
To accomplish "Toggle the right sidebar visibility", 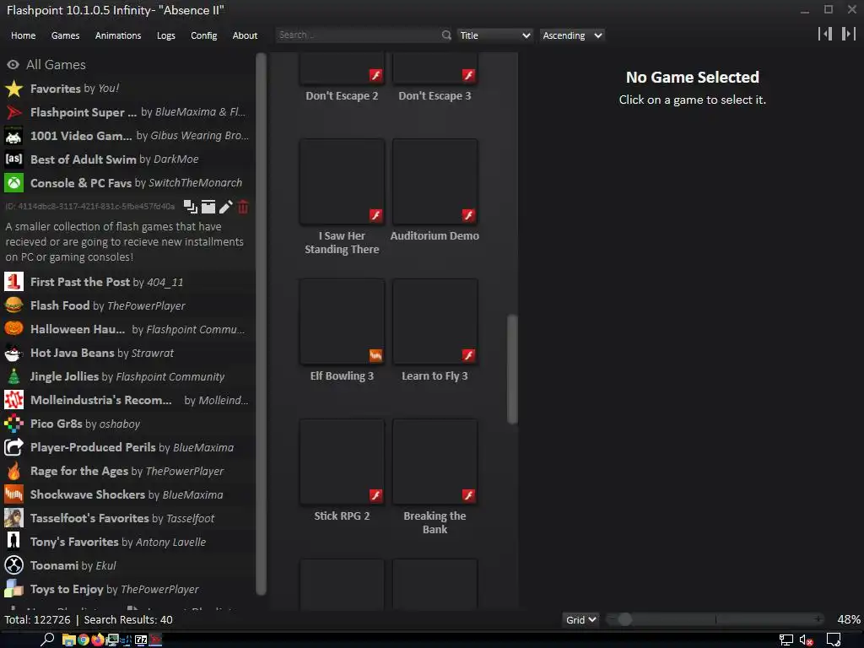I will pos(848,34).
